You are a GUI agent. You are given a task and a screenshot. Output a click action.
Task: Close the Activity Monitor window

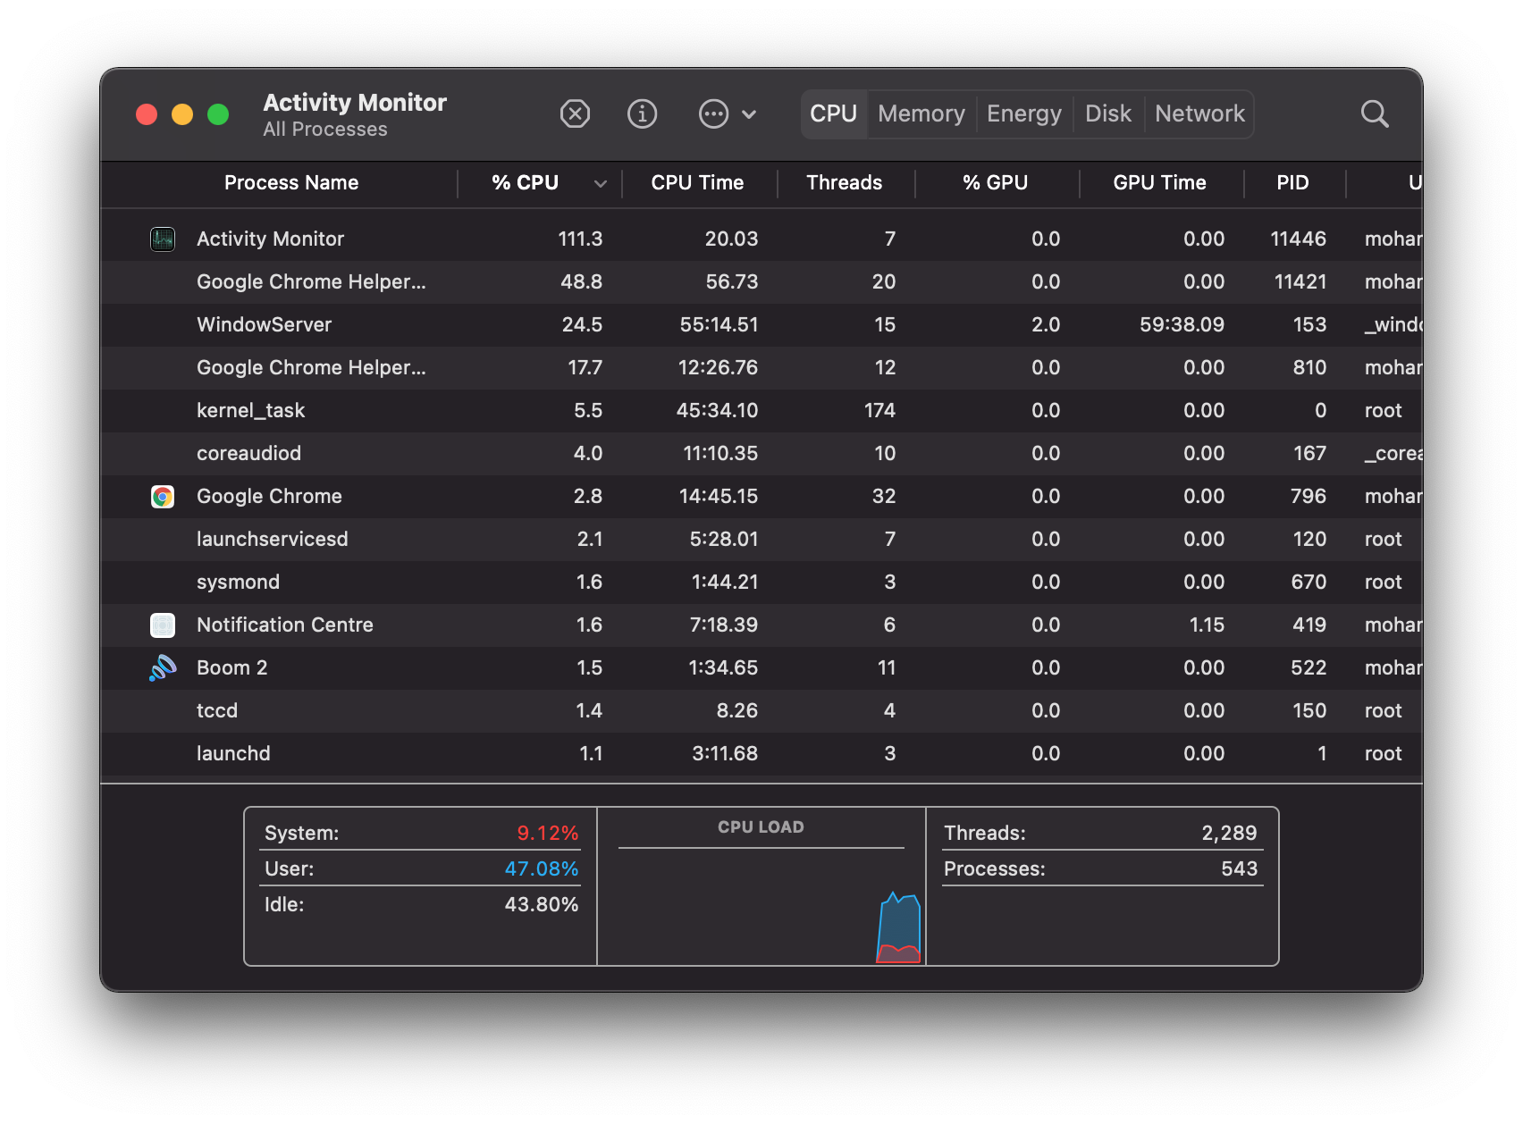147,114
